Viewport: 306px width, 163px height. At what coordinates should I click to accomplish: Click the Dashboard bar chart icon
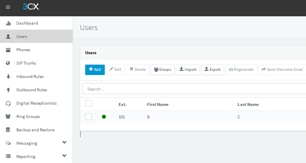[x=8, y=23]
